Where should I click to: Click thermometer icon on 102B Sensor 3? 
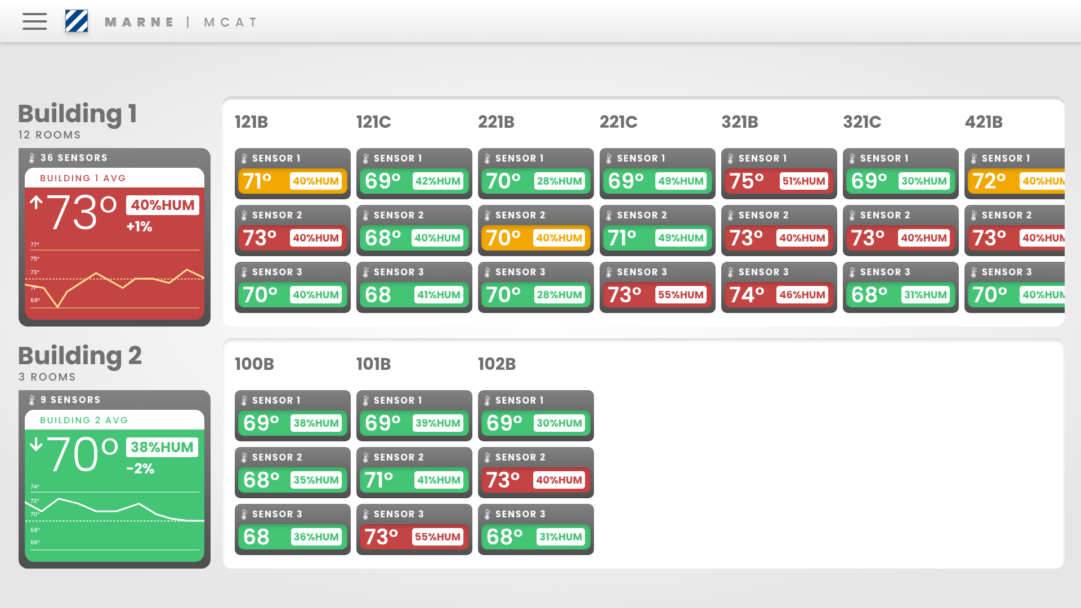488,515
